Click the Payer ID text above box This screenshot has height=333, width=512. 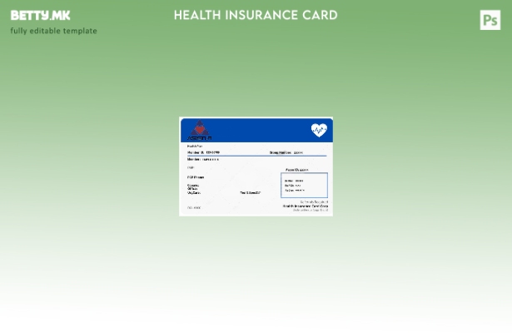[x=296, y=170]
